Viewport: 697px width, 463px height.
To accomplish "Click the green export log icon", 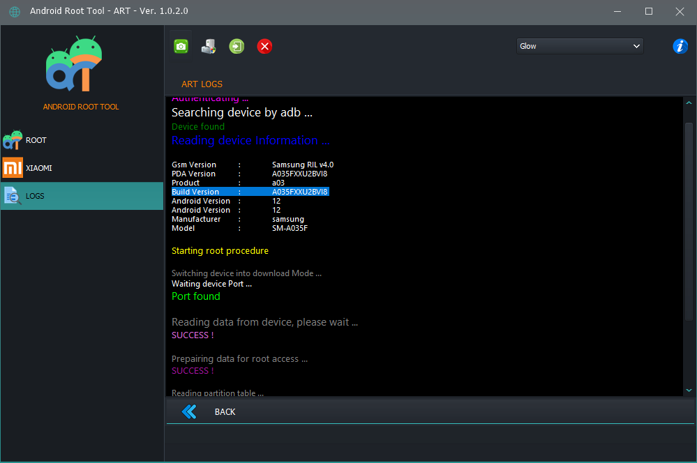I will click(x=237, y=46).
